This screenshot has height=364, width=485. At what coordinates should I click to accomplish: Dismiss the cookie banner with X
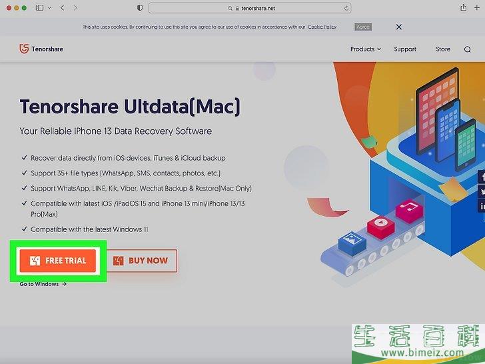tap(399, 27)
